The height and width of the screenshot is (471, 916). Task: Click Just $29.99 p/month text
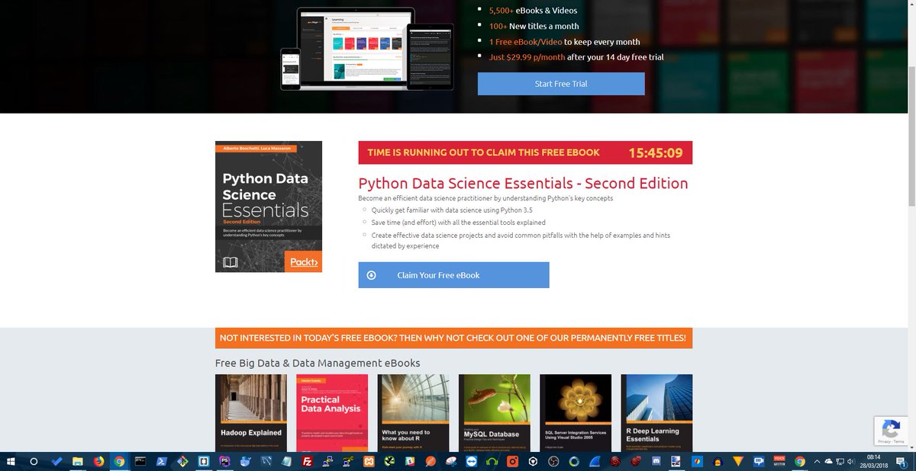pyautogui.click(x=576, y=57)
